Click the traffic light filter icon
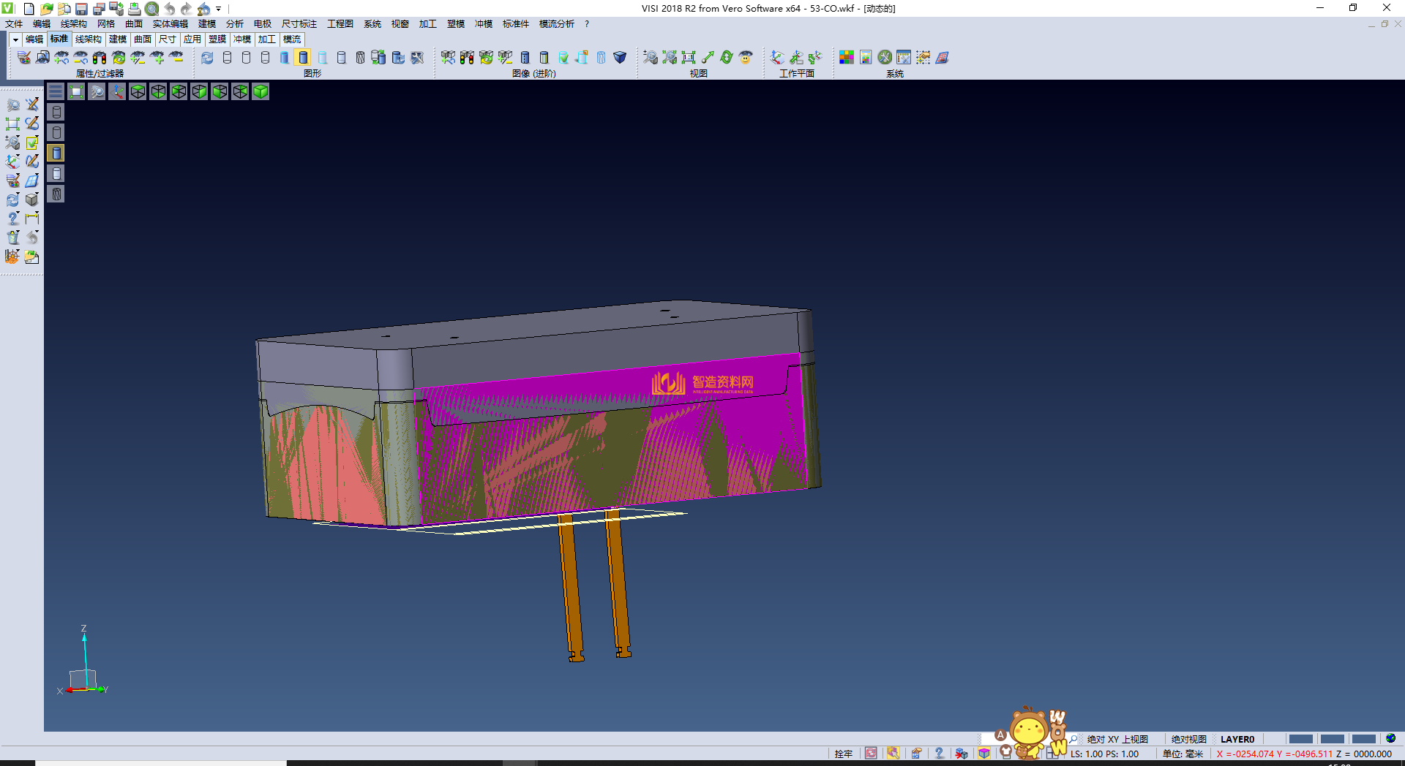The height and width of the screenshot is (766, 1405). coord(100,57)
